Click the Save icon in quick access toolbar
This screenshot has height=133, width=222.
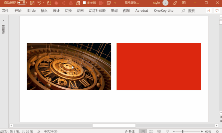click(x=32, y=3)
